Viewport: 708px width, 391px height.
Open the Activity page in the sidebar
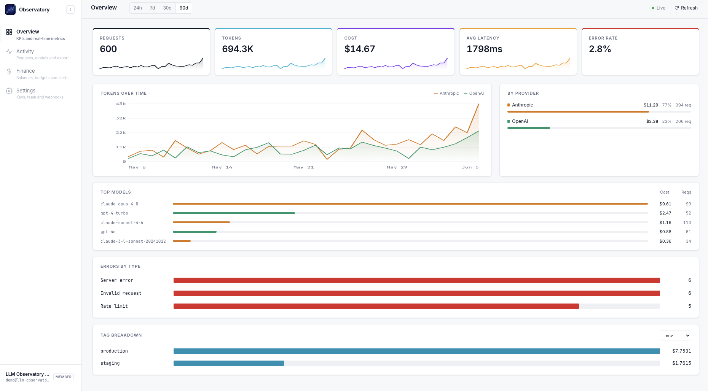[41, 54]
